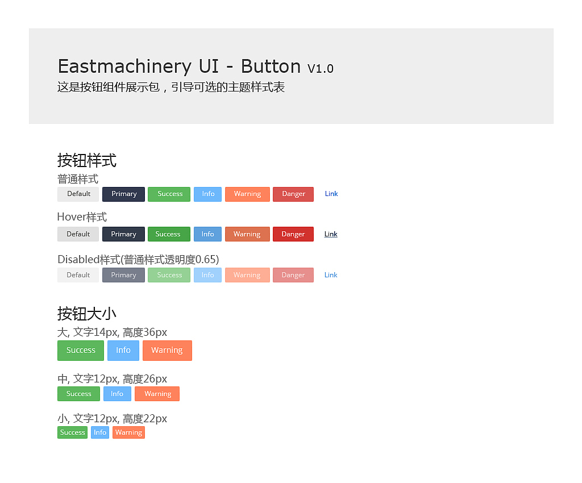
Task: Click the faded Disabled-style Warning button
Action: 247,275
